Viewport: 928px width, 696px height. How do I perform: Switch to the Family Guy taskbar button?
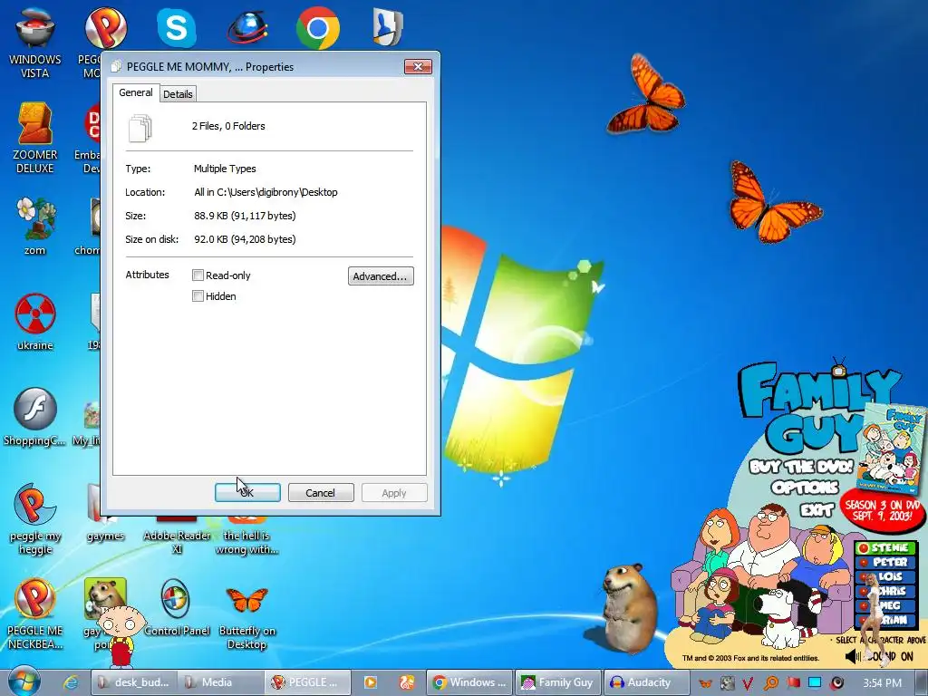[558, 682]
